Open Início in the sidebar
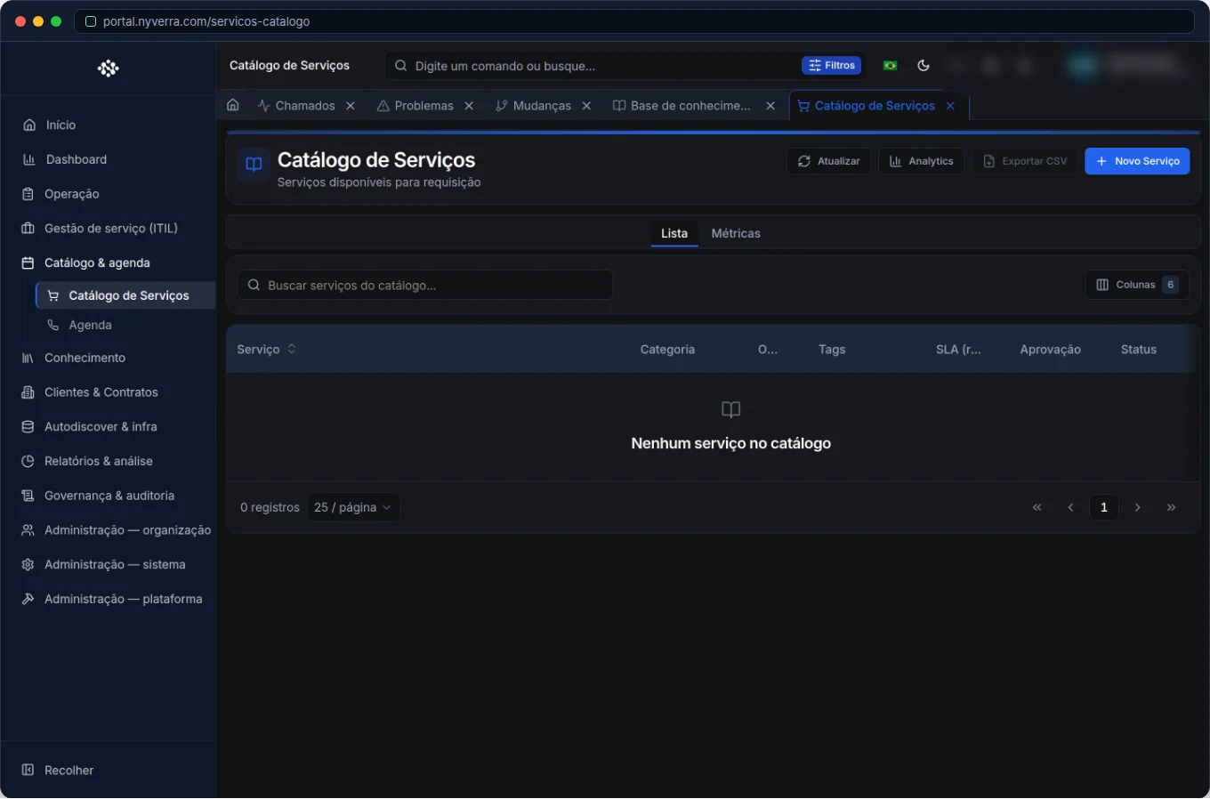This screenshot has width=1210, height=799. click(x=109, y=125)
